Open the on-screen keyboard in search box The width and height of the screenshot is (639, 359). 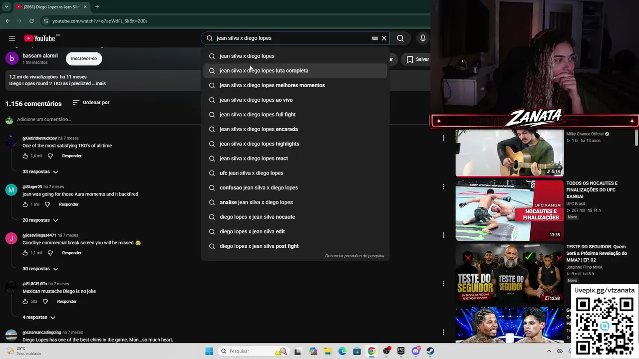(x=375, y=38)
